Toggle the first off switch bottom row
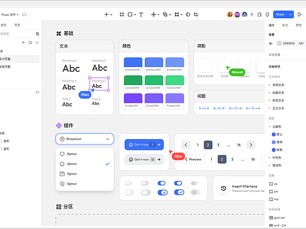 [129, 193]
